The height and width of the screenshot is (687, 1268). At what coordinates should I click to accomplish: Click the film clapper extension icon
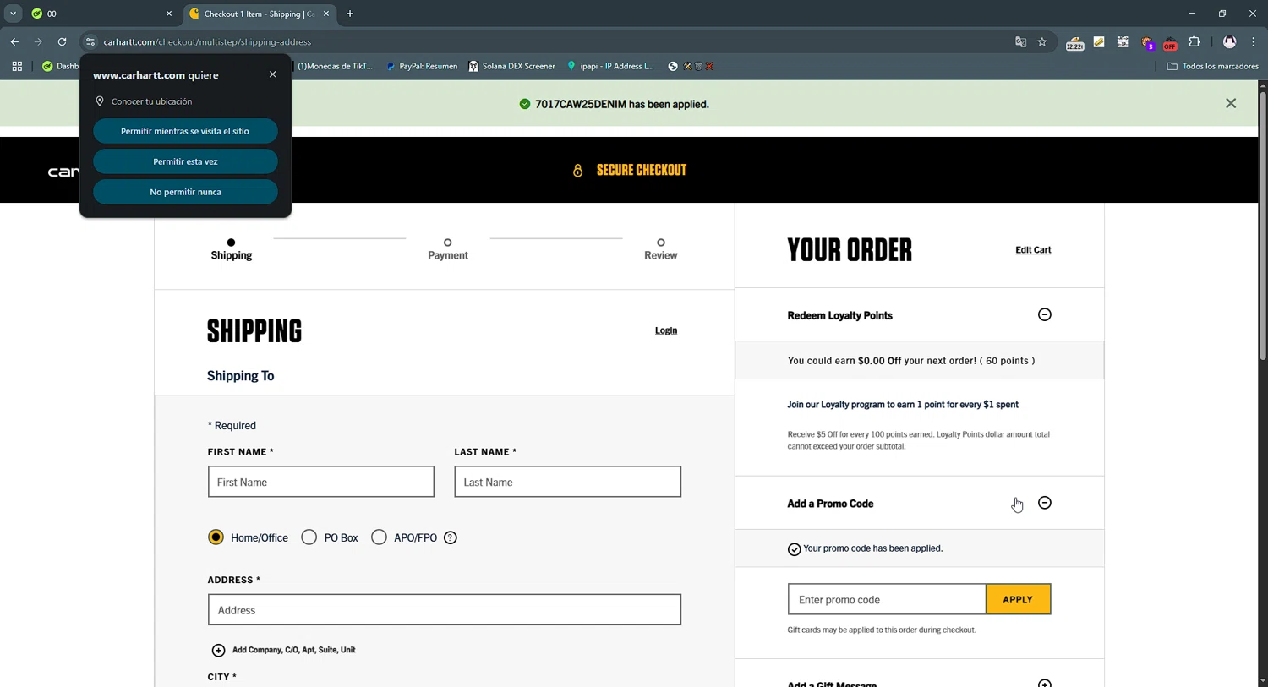tap(1123, 41)
